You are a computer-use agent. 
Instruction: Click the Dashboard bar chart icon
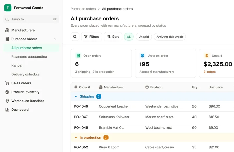[x=7, y=110]
